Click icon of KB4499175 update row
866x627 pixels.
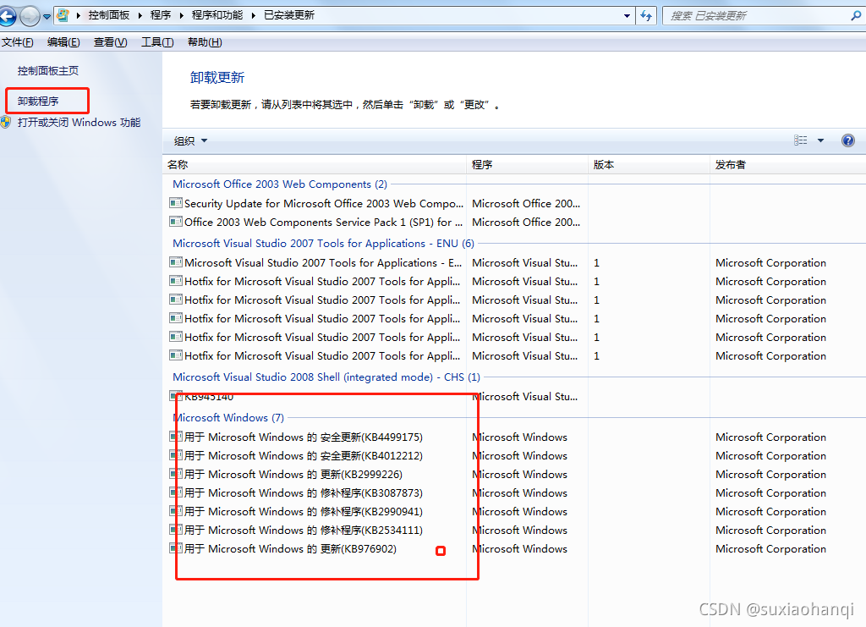point(176,437)
